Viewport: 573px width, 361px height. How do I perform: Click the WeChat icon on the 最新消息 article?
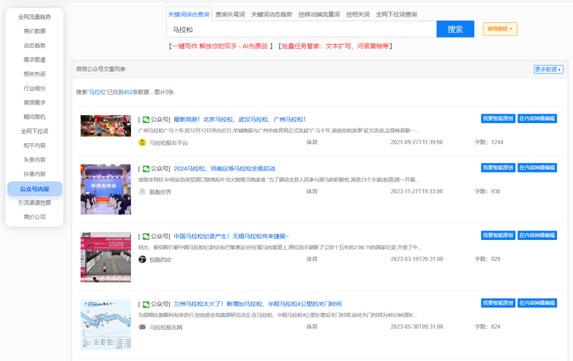[146, 119]
